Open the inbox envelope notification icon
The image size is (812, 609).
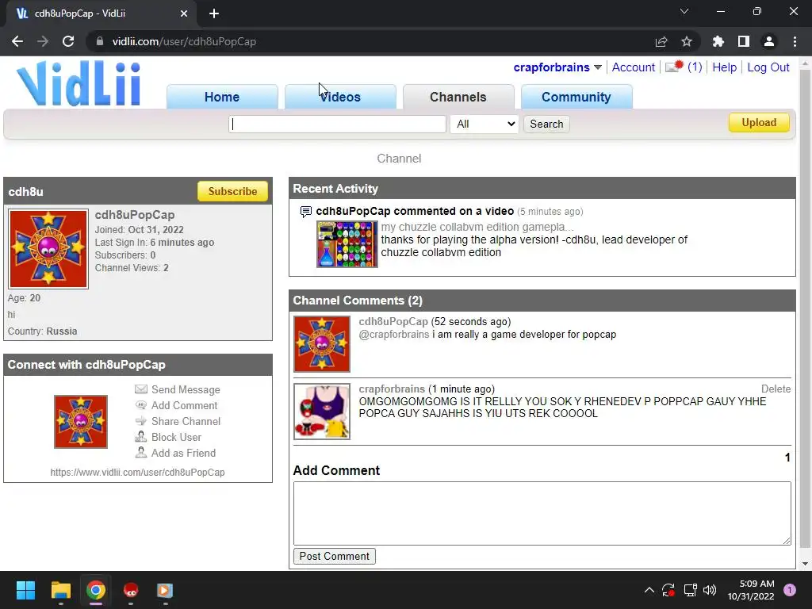[x=674, y=67]
